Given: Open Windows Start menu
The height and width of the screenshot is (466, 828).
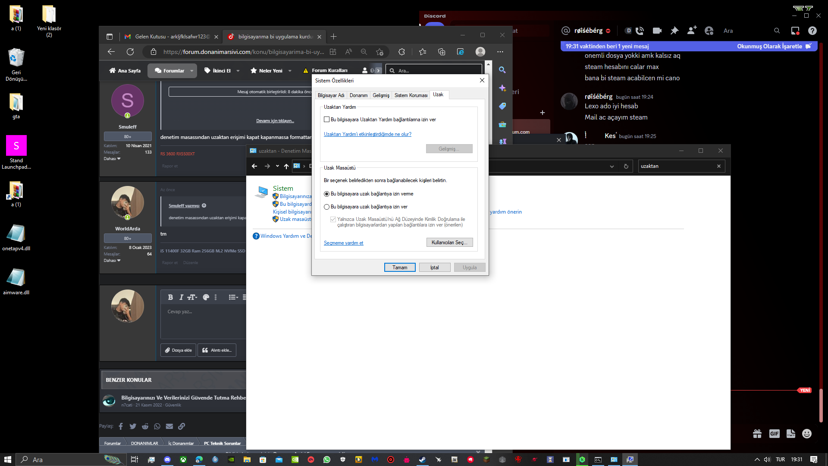Looking at the screenshot, I should tap(7, 460).
